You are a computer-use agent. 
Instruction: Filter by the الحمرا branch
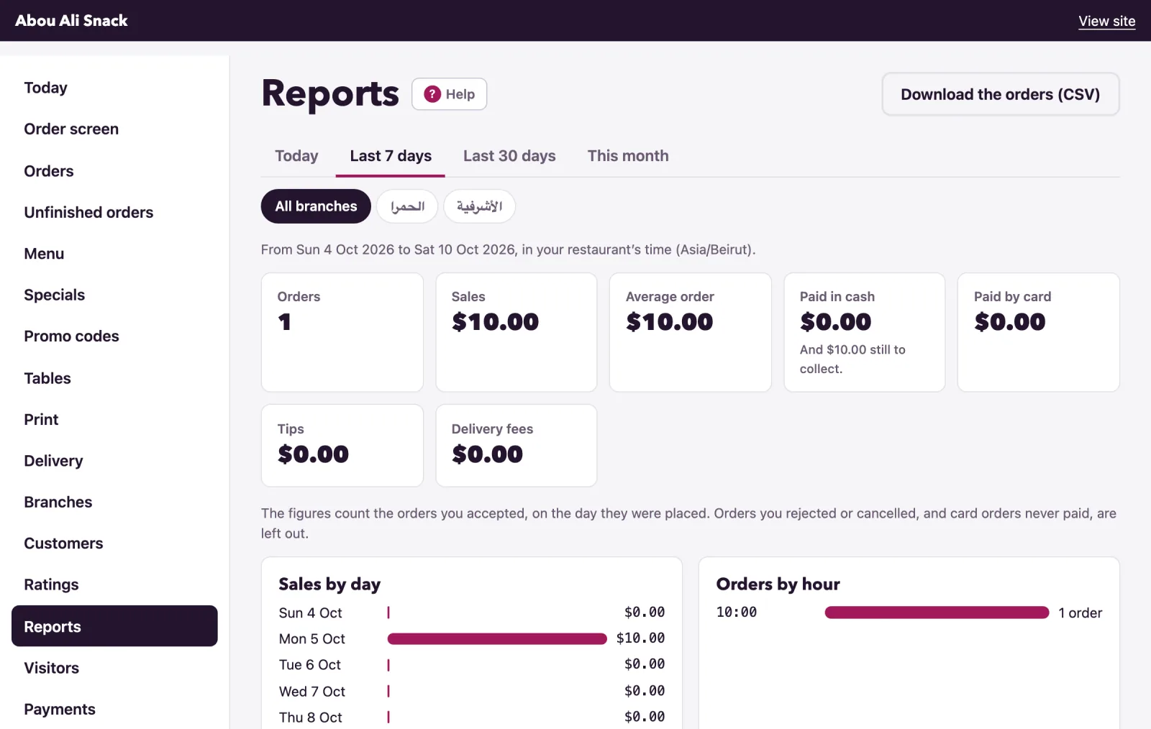pyautogui.click(x=407, y=206)
